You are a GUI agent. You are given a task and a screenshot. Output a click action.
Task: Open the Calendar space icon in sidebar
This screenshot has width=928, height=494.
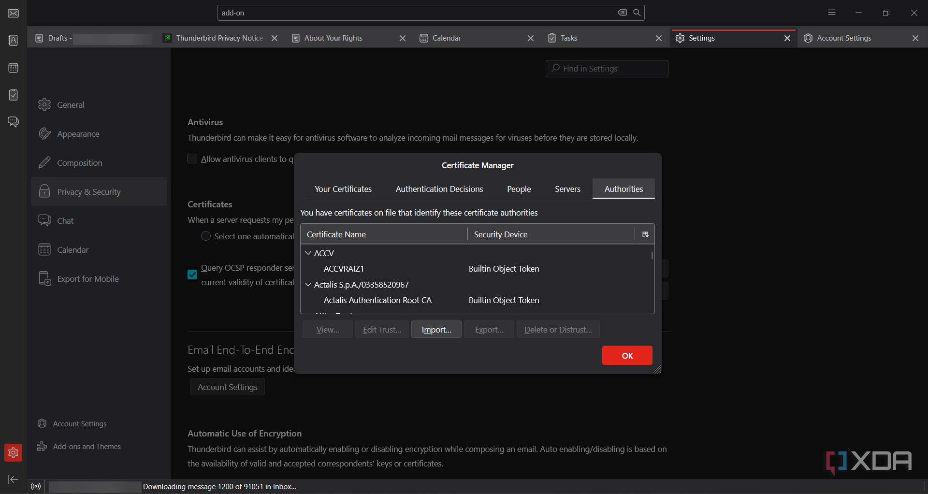(x=13, y=68)
